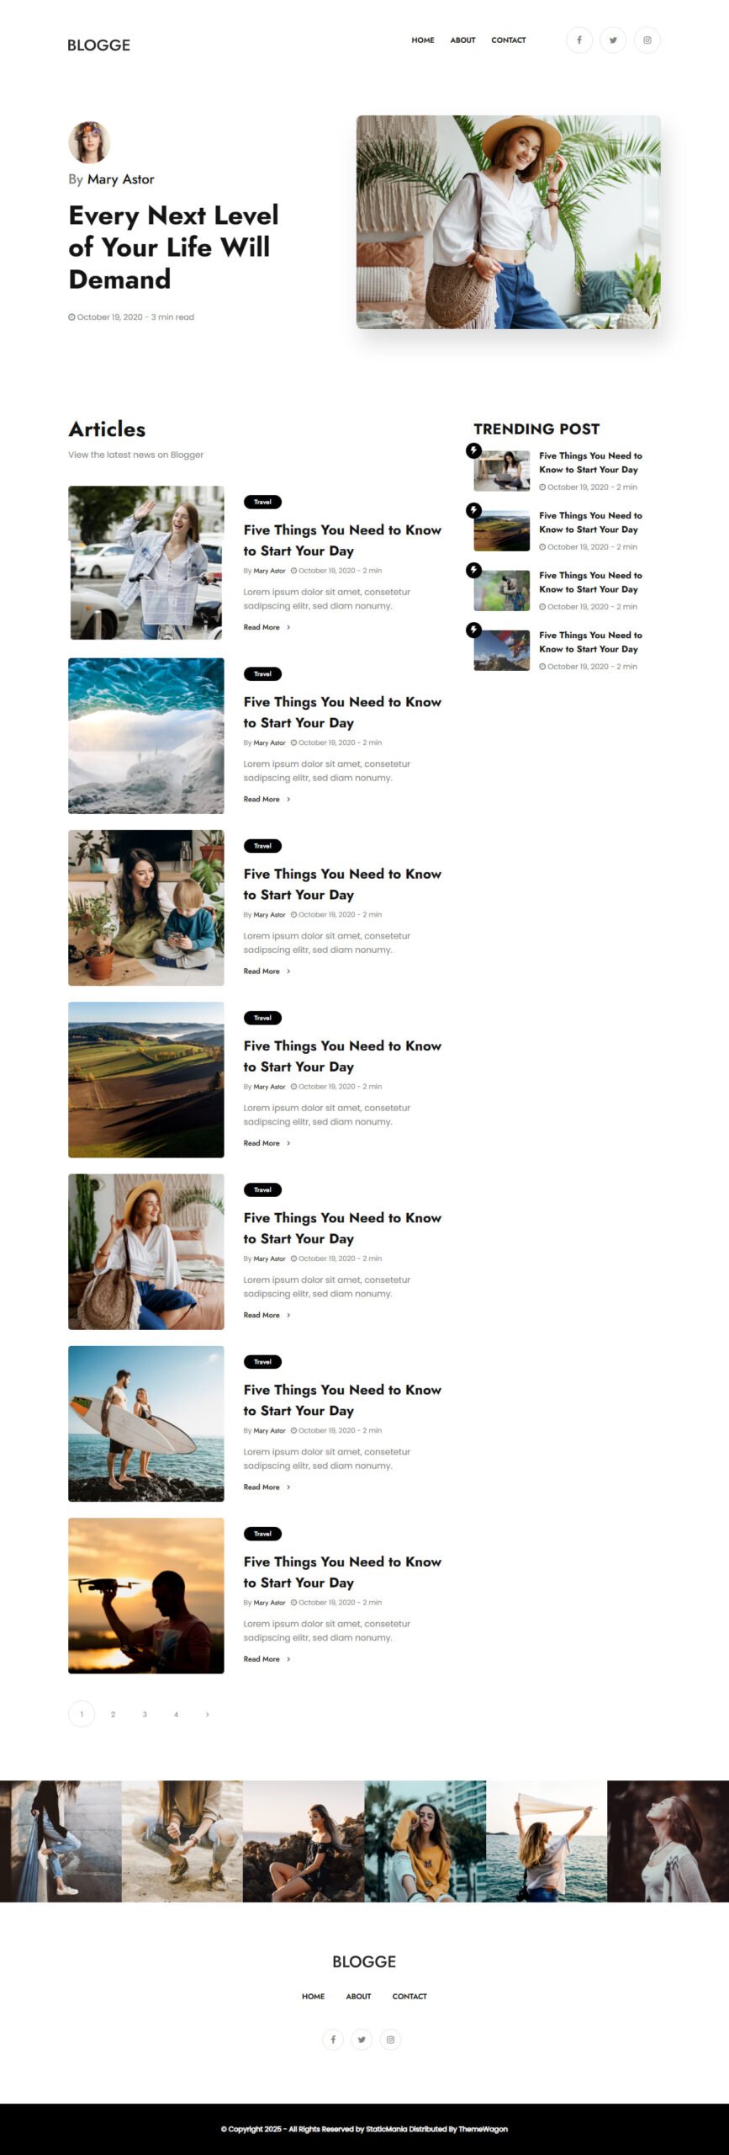Open the Facebook icon in the header
This screenshot has height=2155, width=729.
click(579, 40)
